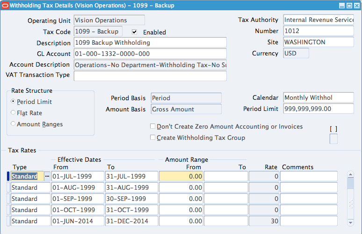Click scroll down arrow in Tax Rates scrollbar
This screenshot has height=234, width=362.
(350, 222)
